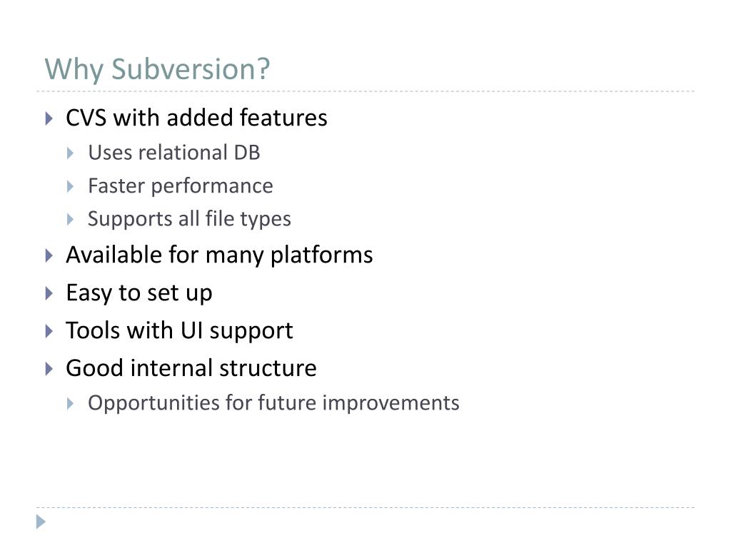Select the text "Supports all file types"
This screenshot has width=731, height=548.
pyautogui.click(x=189, y=219)
